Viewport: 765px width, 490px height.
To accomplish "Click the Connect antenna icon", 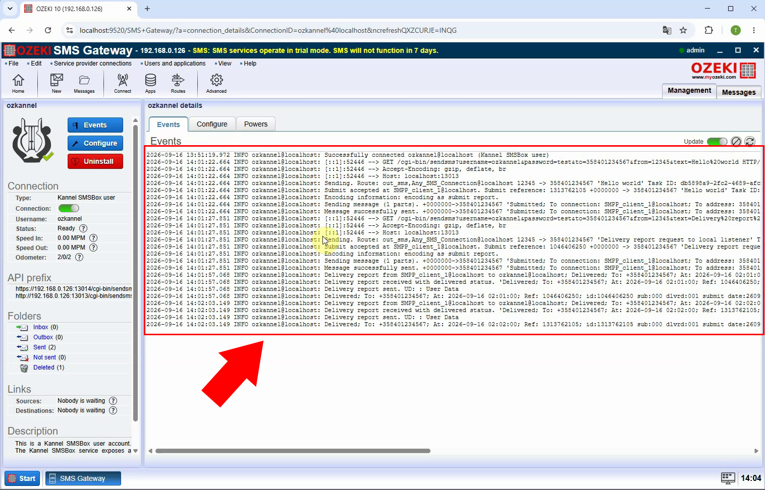I will point(123,83).
